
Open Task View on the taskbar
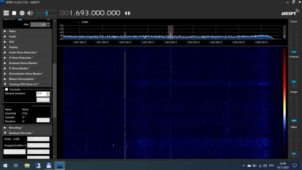coord(16,166)
